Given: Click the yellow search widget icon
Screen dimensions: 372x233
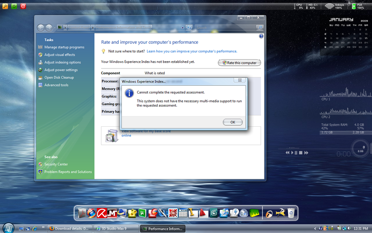Looking at the screenshot, I should 5,6.
